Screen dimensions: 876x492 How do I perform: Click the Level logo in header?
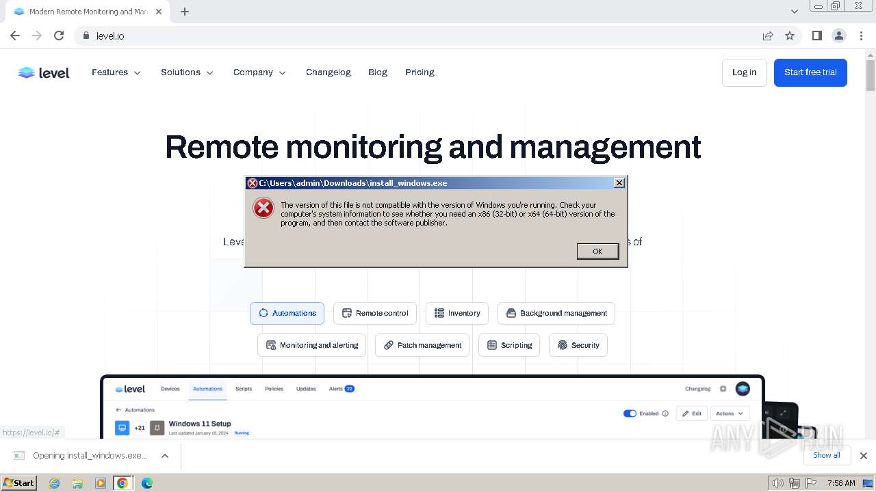pyautogui.click(x=44, y=72)
